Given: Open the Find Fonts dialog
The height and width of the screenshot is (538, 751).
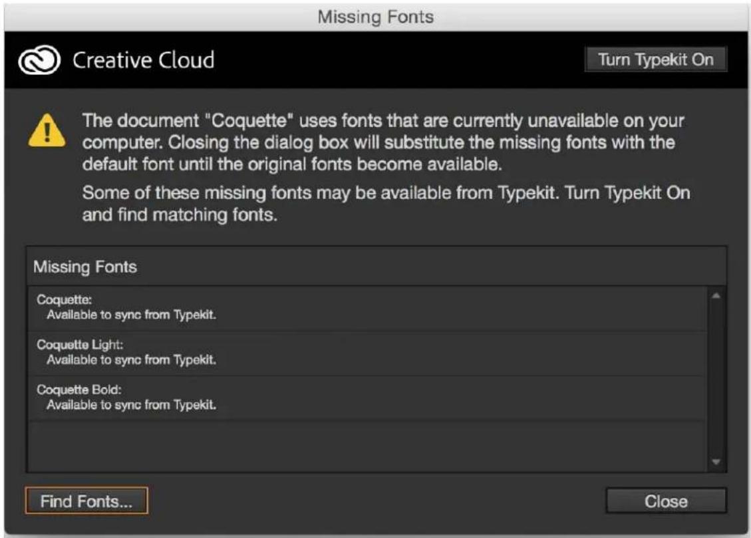Looking at the screenshot, I should [x=86, y=501].
